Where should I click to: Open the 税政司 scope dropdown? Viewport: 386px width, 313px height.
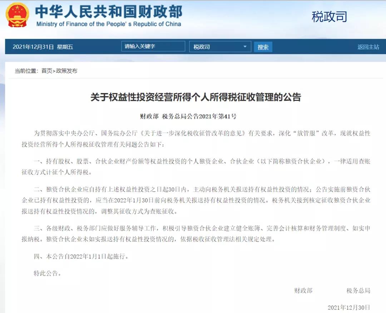pyautogui.click(x=220, y=47)
